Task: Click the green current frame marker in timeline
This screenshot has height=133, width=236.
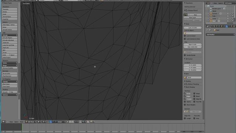Action: (22, 127)
